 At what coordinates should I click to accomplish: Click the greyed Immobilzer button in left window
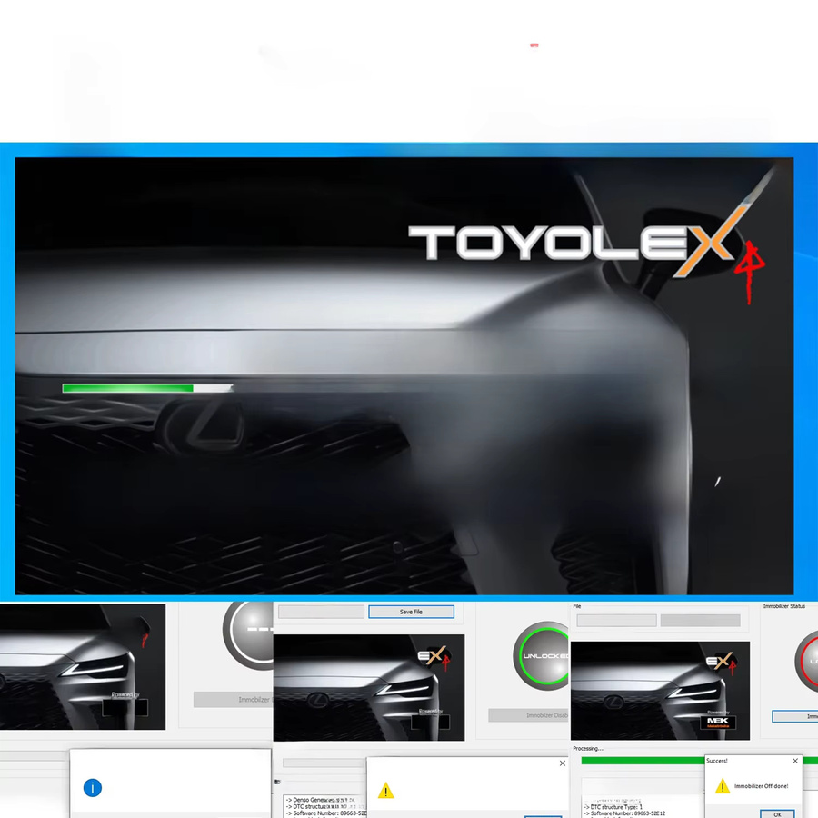coord(234,699)
